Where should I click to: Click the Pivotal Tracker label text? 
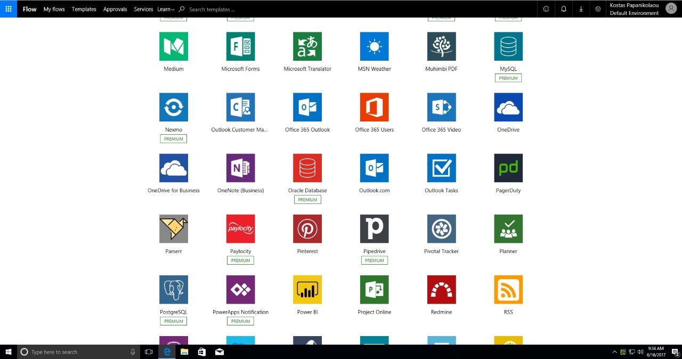click(442, 251)
